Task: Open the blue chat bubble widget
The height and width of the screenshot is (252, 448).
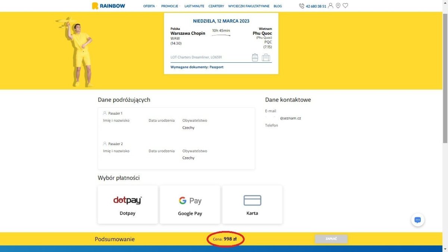Action: pyautogui.click(x=418, y=220)
